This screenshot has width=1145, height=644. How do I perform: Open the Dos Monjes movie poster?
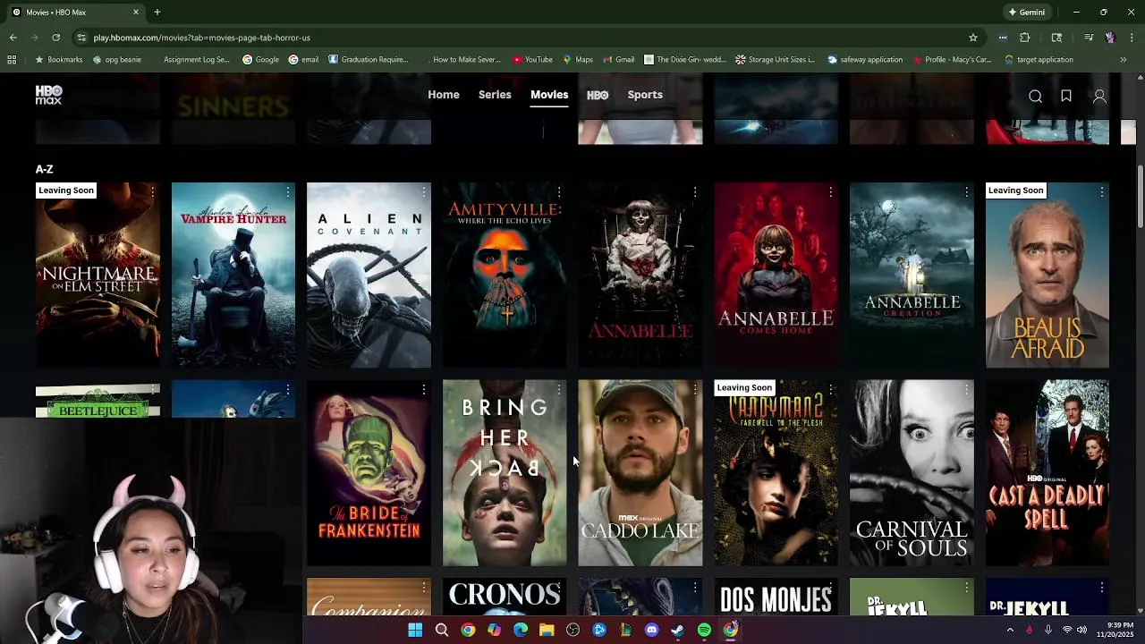776,597
